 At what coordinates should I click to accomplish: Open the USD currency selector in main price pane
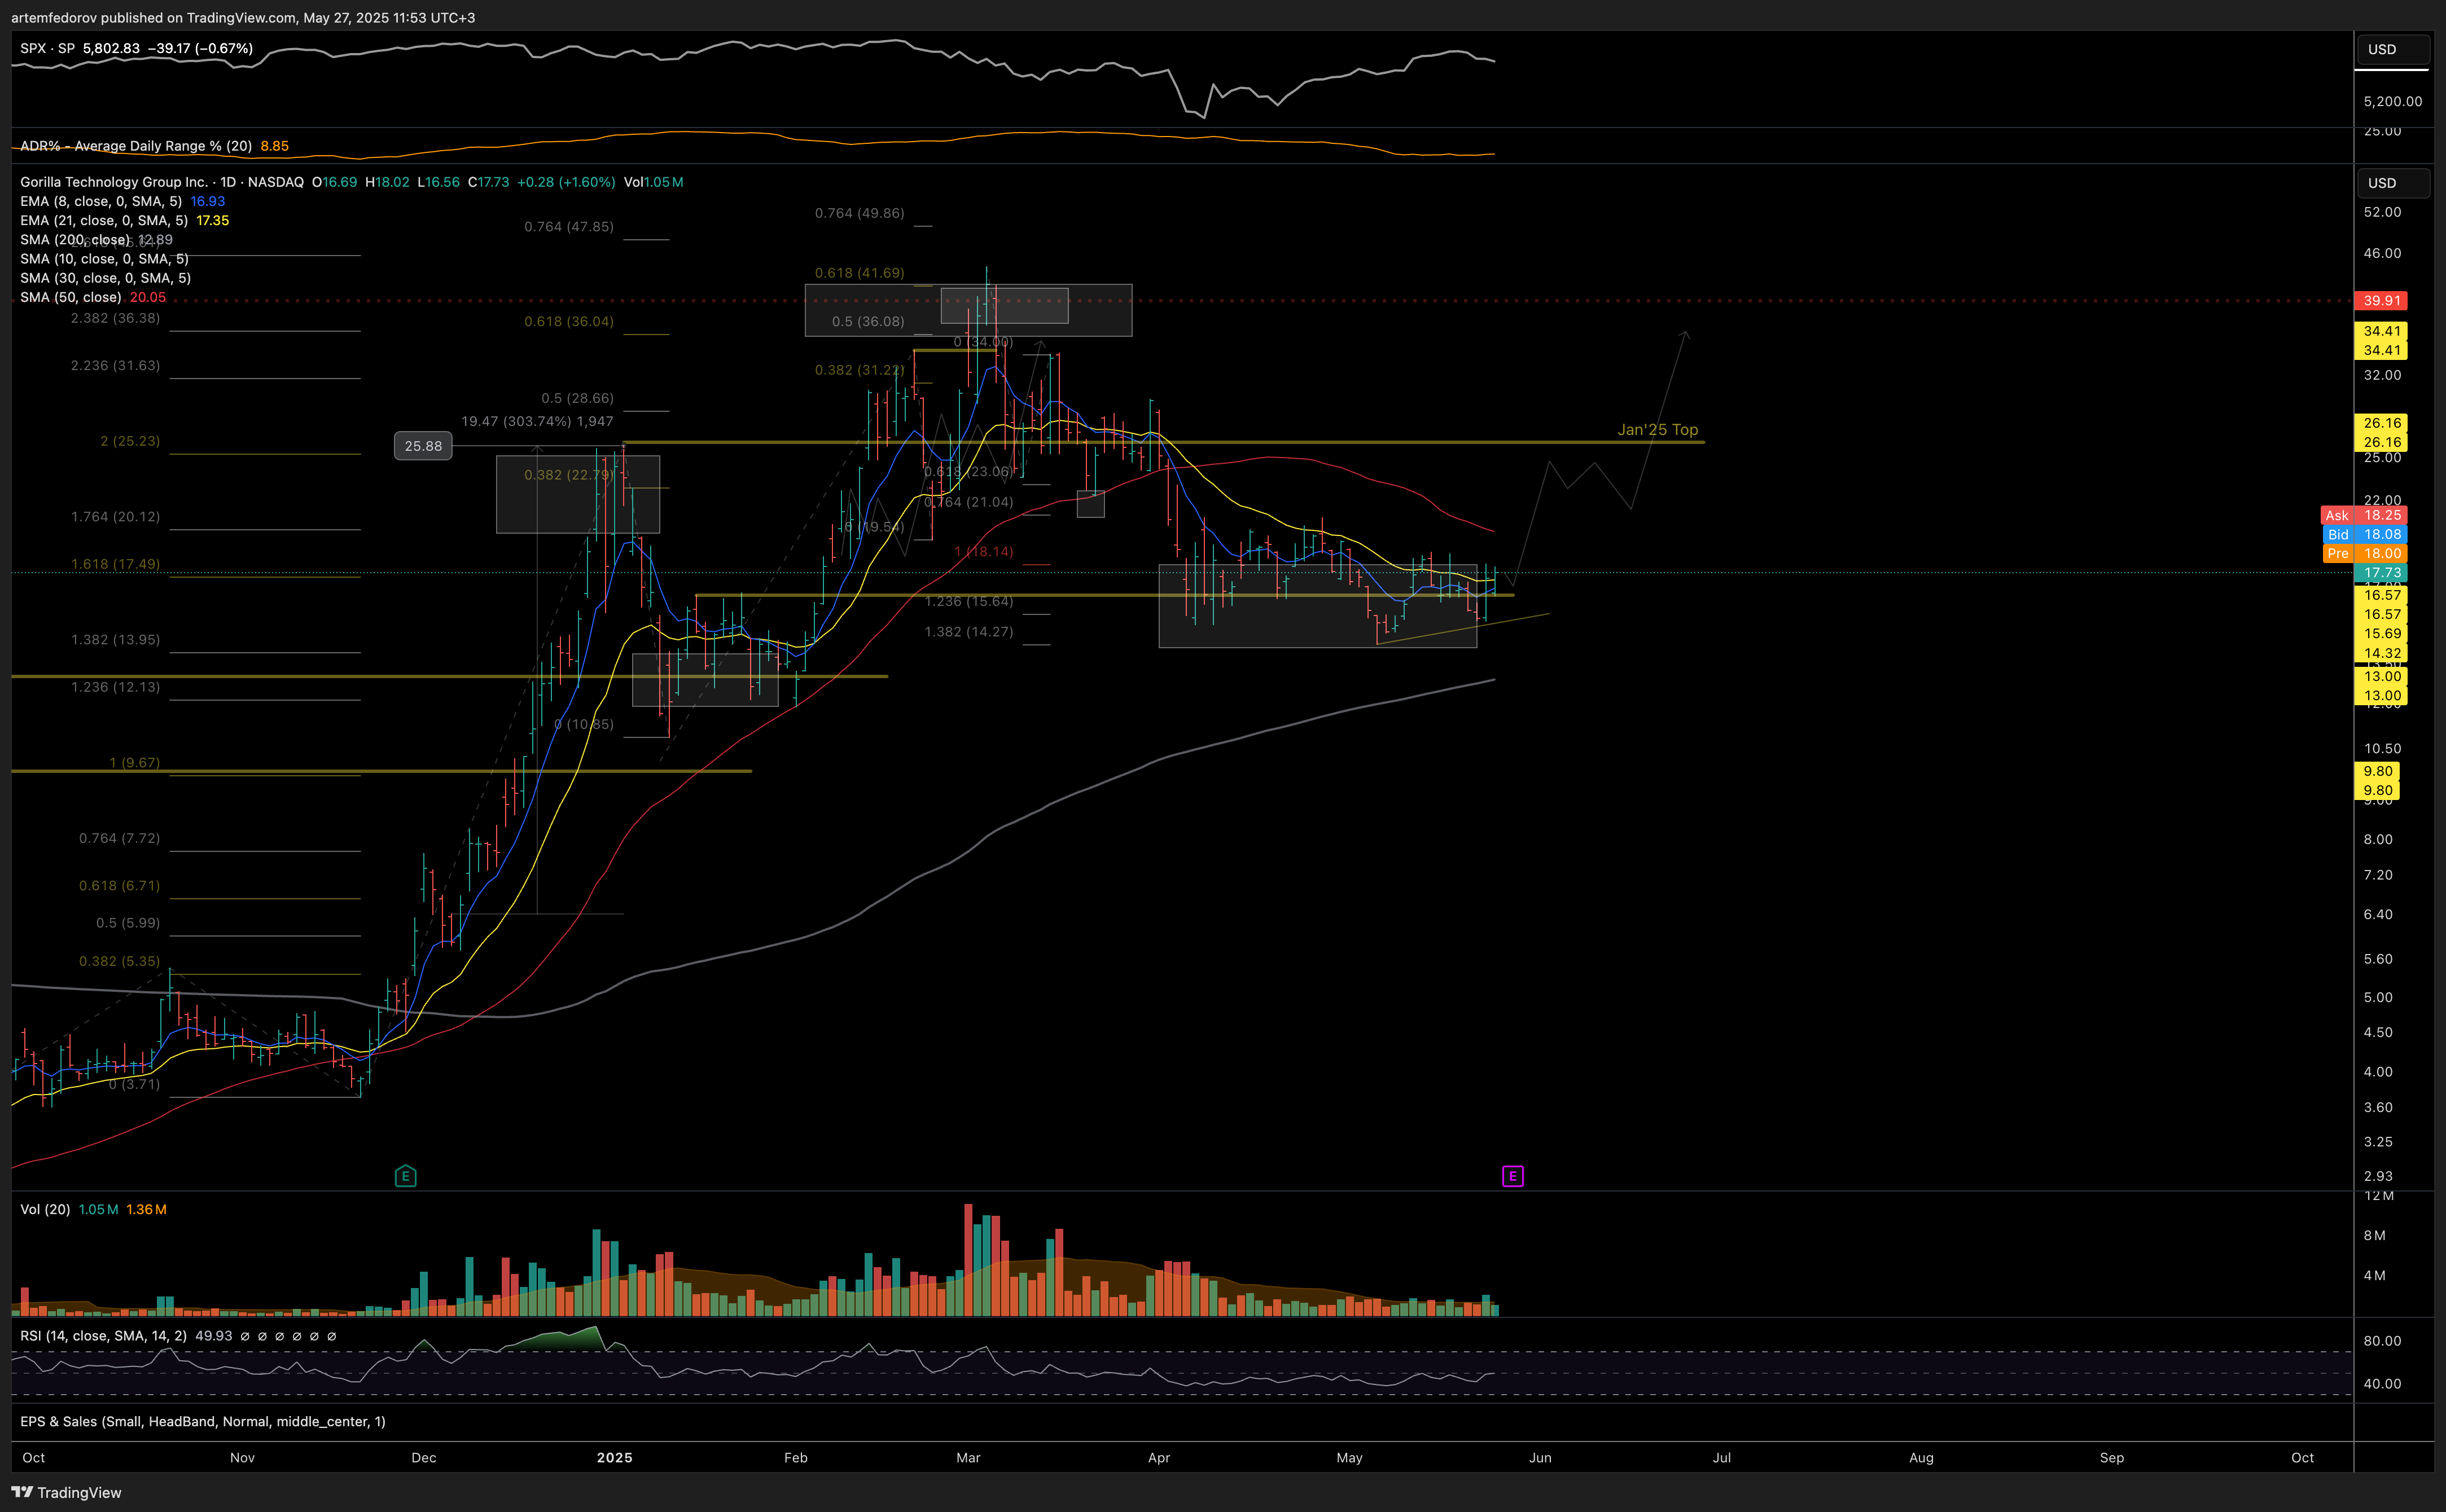click(x=2392, y=183)
